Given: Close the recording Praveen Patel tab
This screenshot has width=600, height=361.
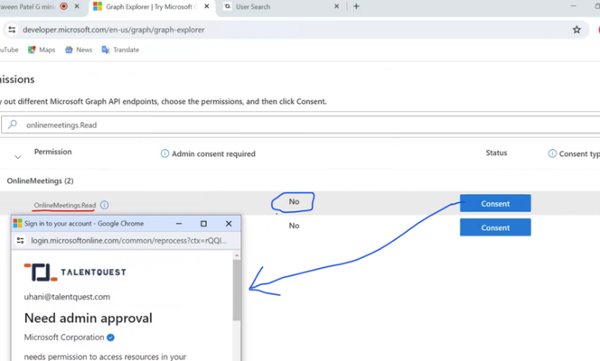Looking at the screenshot, I should pyautogui.click(x=77, y=6).
